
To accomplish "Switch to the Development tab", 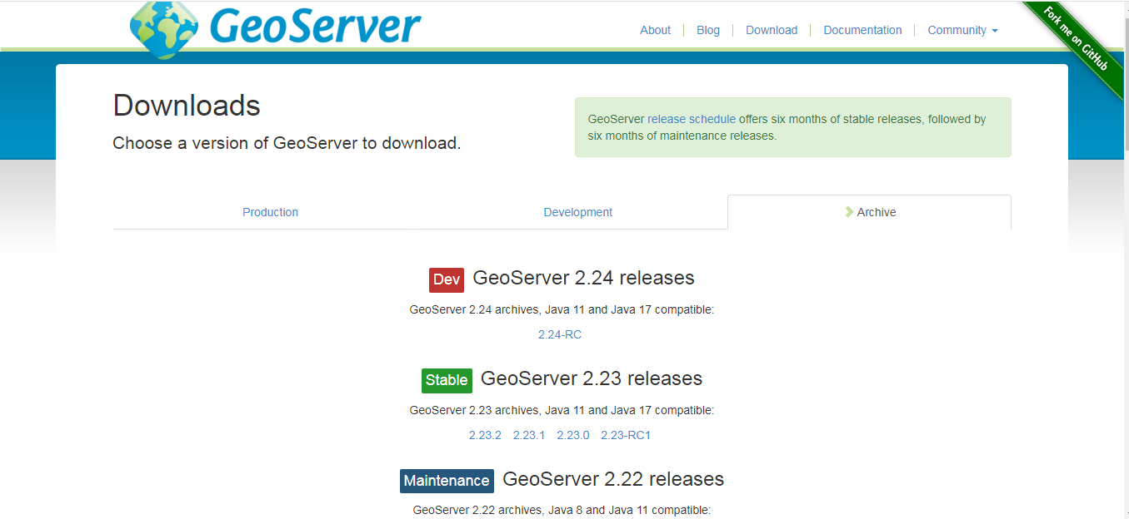I will point(577,212).
